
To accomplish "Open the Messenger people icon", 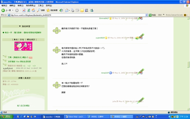I will [x=92, y=10].
